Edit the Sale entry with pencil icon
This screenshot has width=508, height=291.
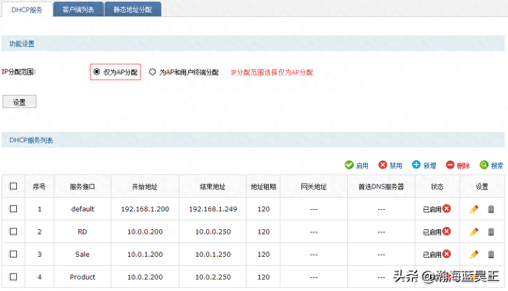[x=474, y=255]
